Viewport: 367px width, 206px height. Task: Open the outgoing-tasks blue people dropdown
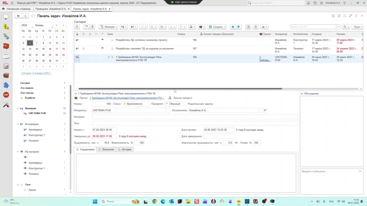[x=134, y=27]
